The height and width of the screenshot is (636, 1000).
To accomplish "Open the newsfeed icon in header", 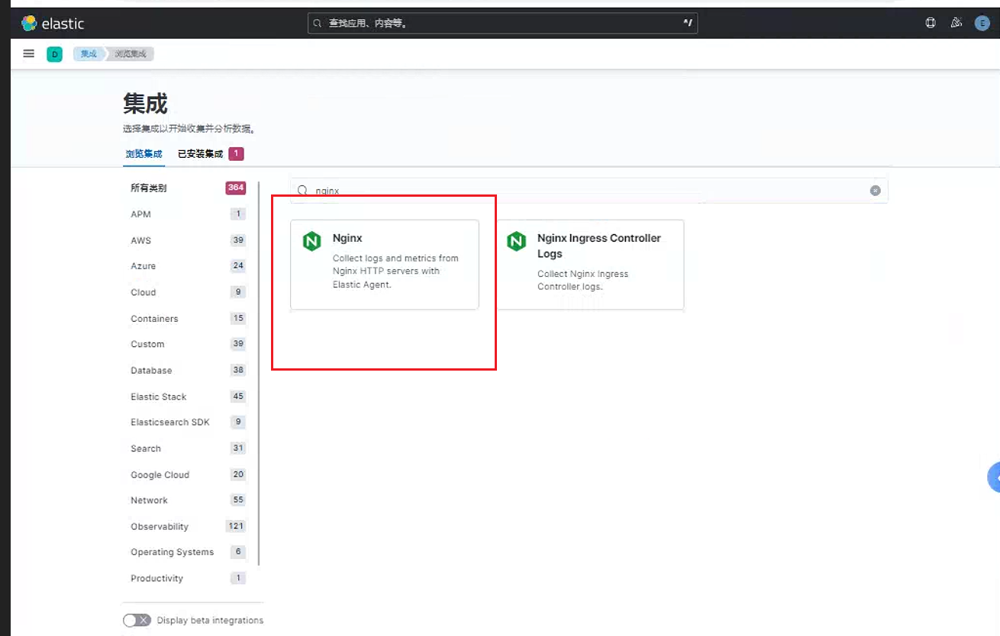I will [x=956, y=23].
